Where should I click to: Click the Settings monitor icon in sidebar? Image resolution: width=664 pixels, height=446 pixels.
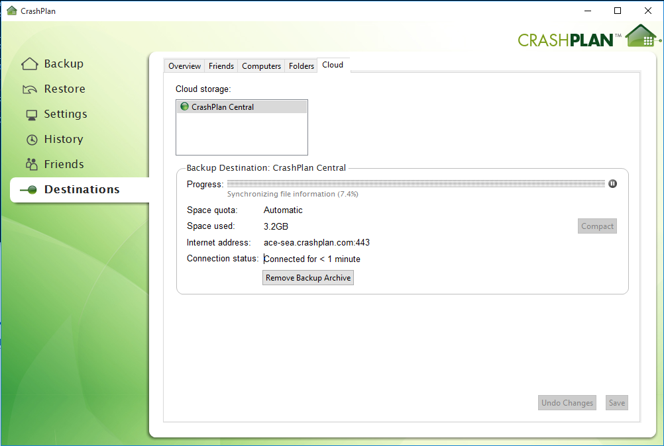pos(31,115)
